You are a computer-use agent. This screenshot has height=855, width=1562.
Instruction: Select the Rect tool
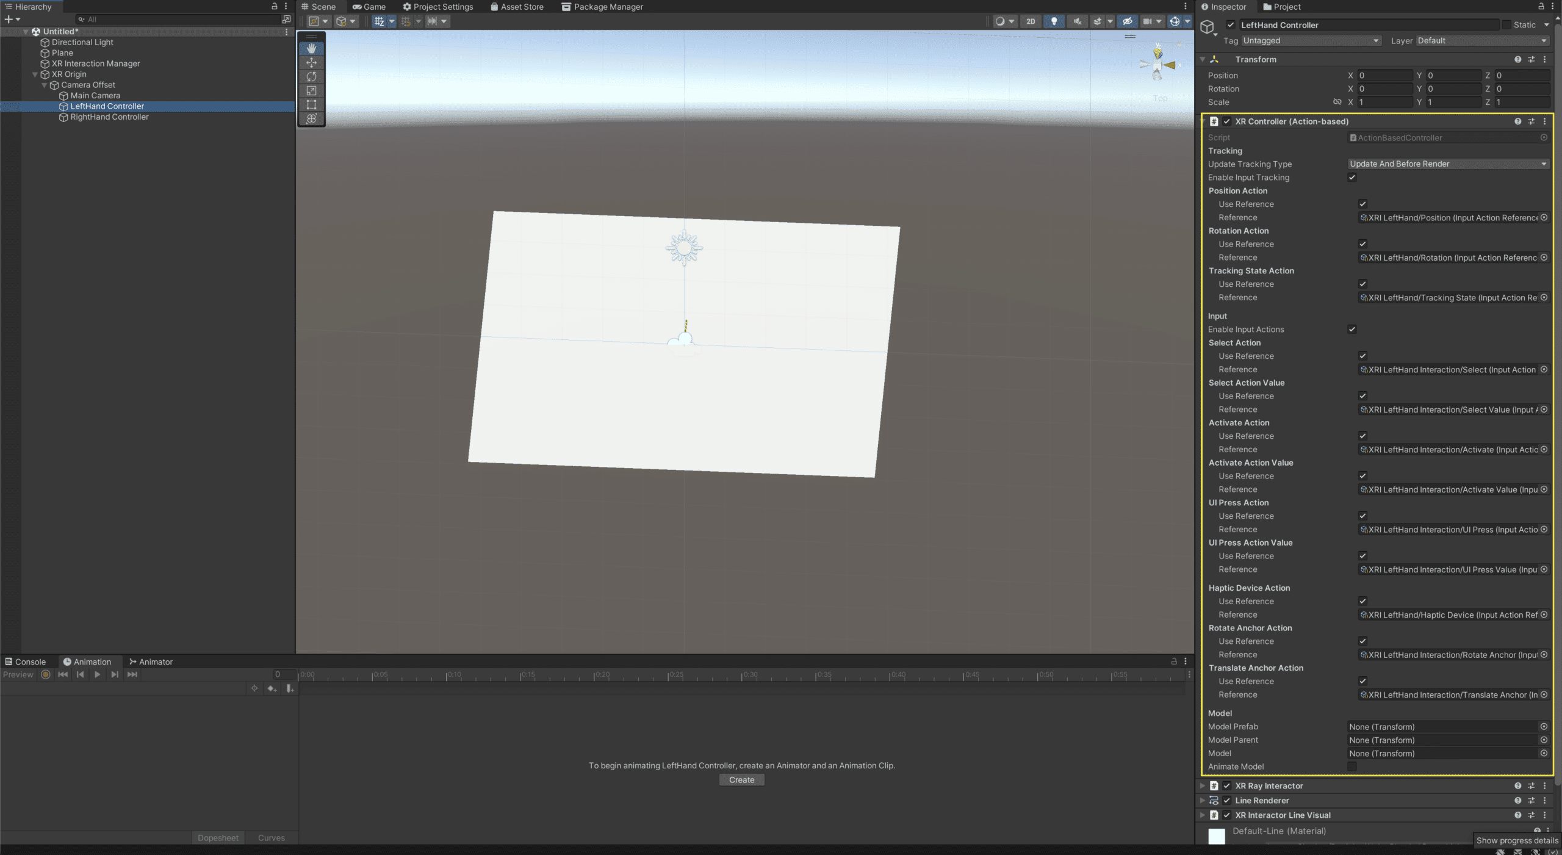point(311,104)
